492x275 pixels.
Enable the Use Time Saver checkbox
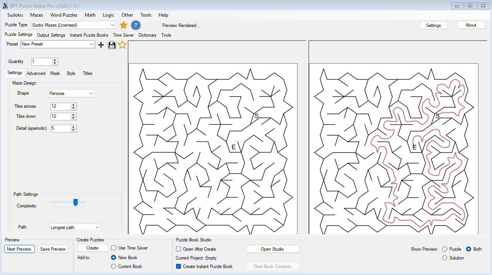click(x=114, y=248)
